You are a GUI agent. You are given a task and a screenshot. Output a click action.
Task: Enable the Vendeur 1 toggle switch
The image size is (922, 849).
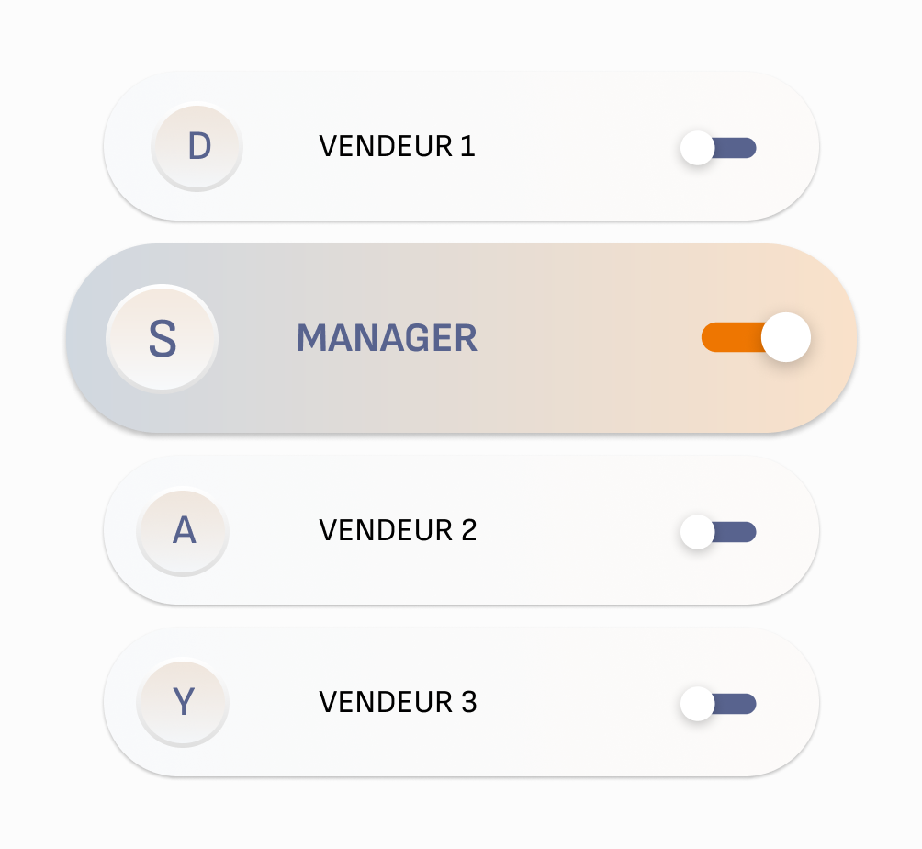[720, 146]
